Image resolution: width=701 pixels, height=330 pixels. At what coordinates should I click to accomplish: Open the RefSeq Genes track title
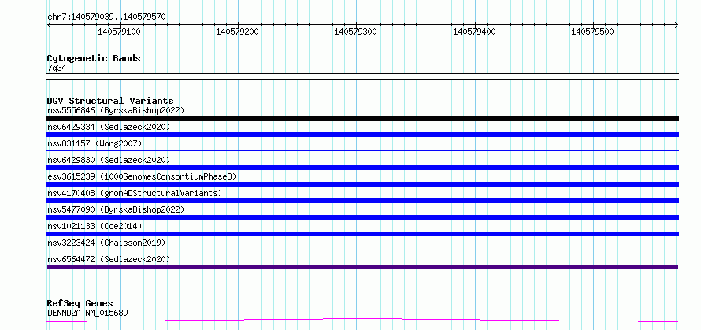pos(80,304)
